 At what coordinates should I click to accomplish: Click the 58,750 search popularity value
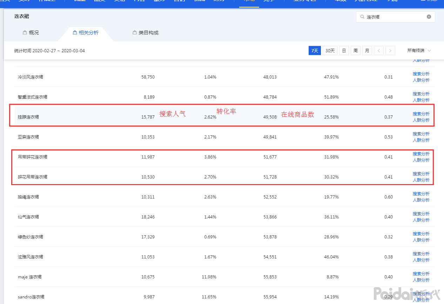tap(148, 77)
